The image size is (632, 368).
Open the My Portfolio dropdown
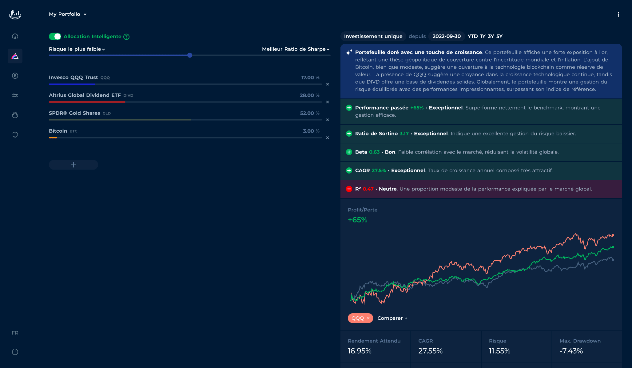pyautogui.click(x=68, y=14)
